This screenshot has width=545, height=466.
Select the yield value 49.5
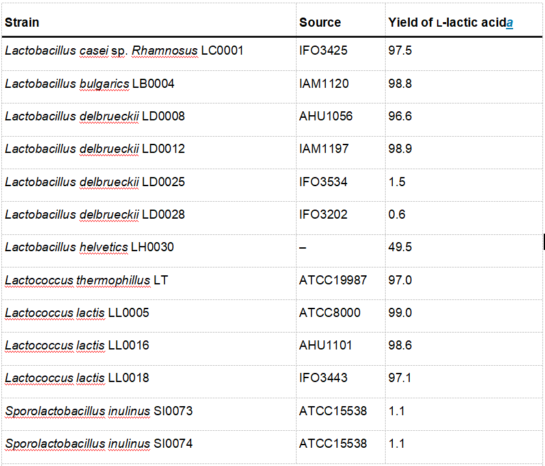click(x=400, y=247)
